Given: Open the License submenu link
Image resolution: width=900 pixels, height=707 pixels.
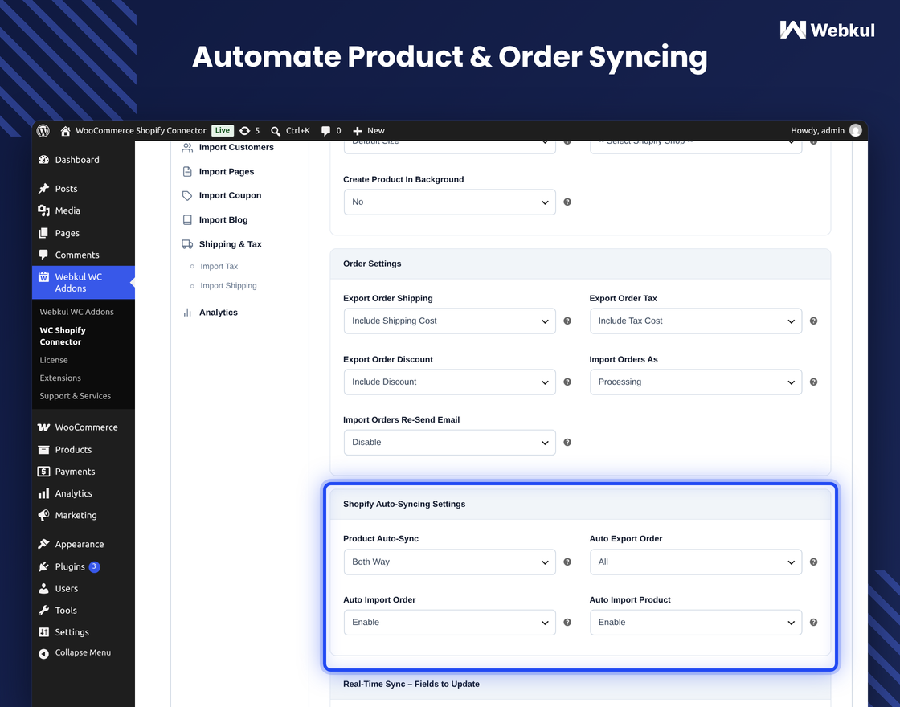Looking at the screenshot, I should 54,360.
